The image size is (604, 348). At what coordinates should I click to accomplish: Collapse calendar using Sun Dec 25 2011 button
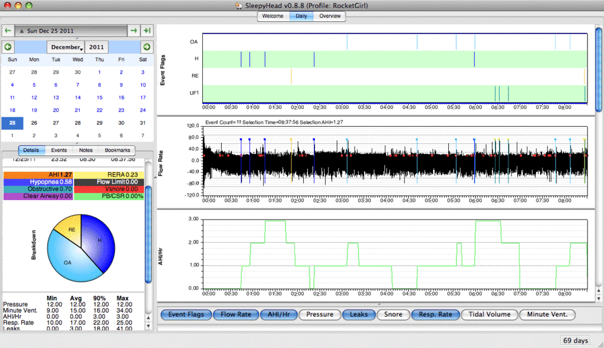pos(71,31)
